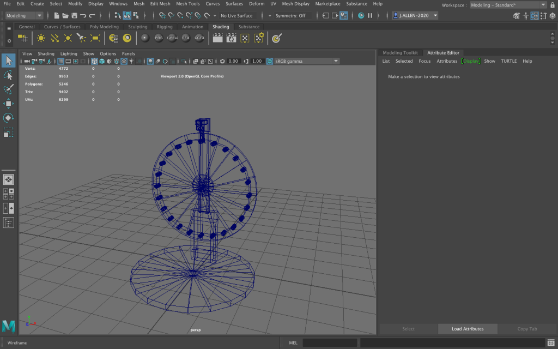Switch to the Modeling Toolkit tab
558x349 pixels.
[x=399, y=52]
